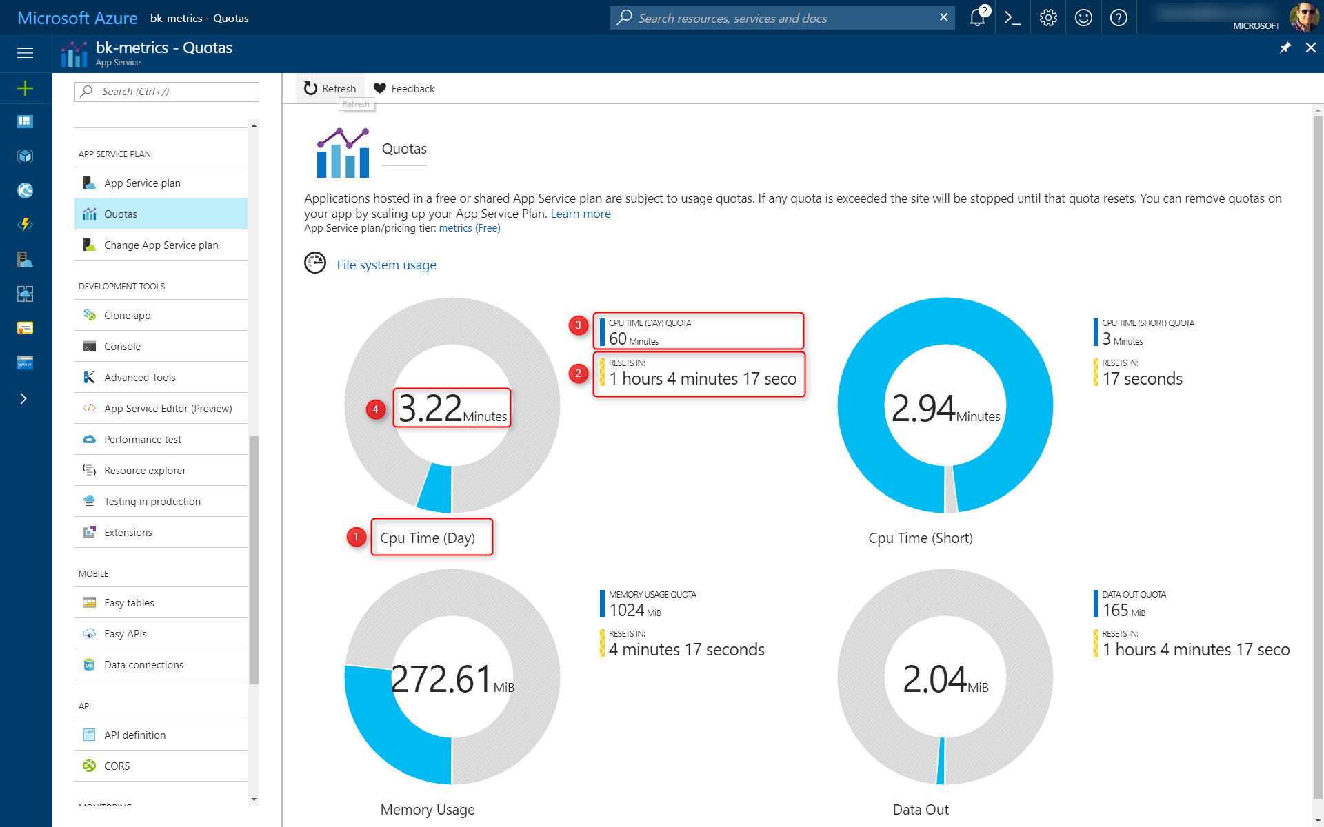The width and height of the screenshot is (1324, 827).
Task: Click the Clone app icon
Action: [90, 316]
